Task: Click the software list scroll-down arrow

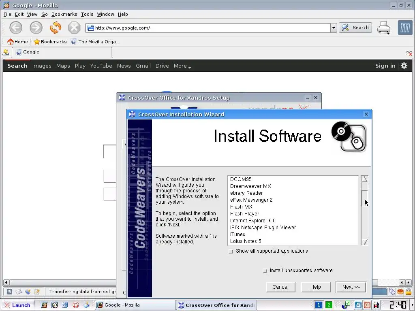Action: (364, 242)
